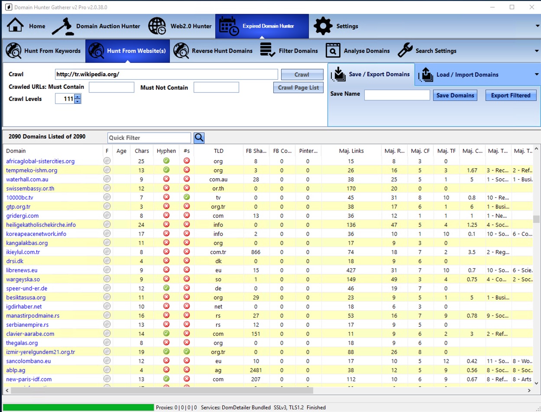Screen dimensions: 541x412
Task: Increase Crawl Levels with the up stepper
Action: click(78, 97)
